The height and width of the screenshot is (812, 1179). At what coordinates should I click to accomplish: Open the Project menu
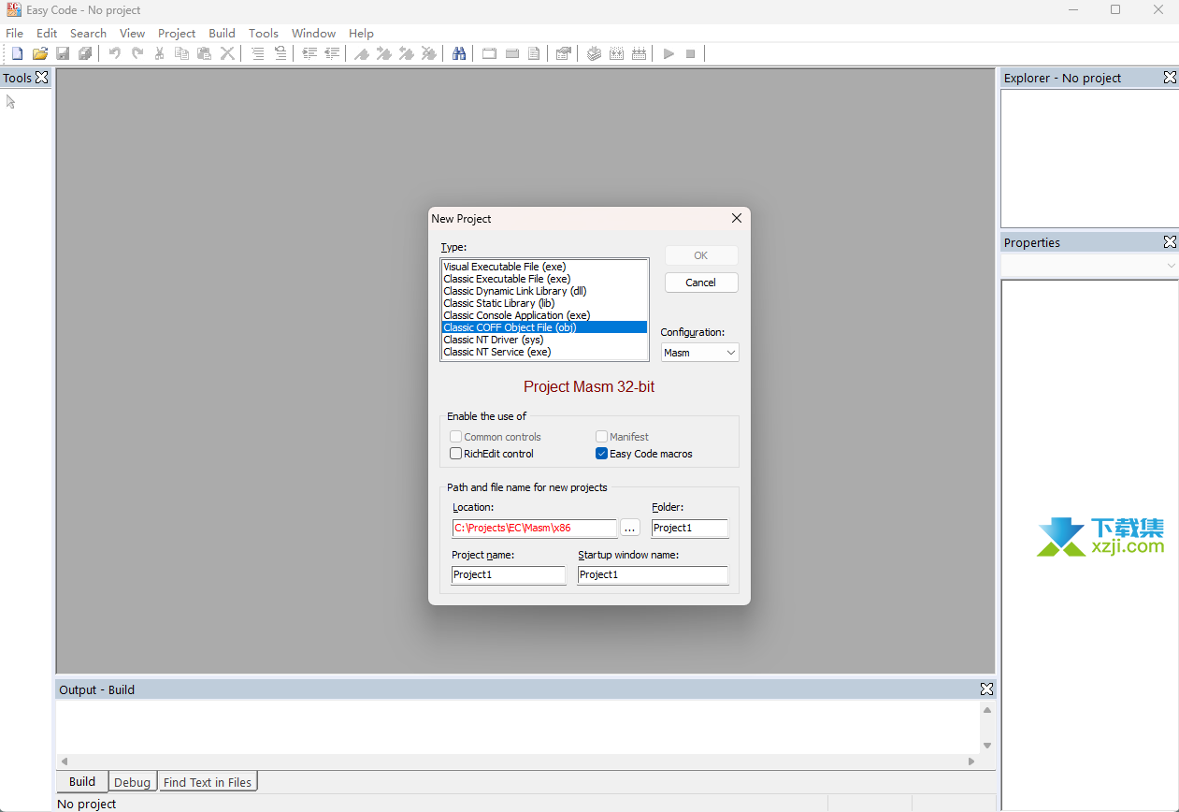pos(177,33)
